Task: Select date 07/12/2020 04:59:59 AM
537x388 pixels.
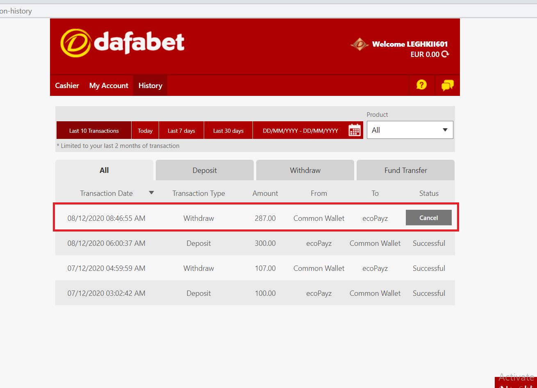Action: pos(107,268)
